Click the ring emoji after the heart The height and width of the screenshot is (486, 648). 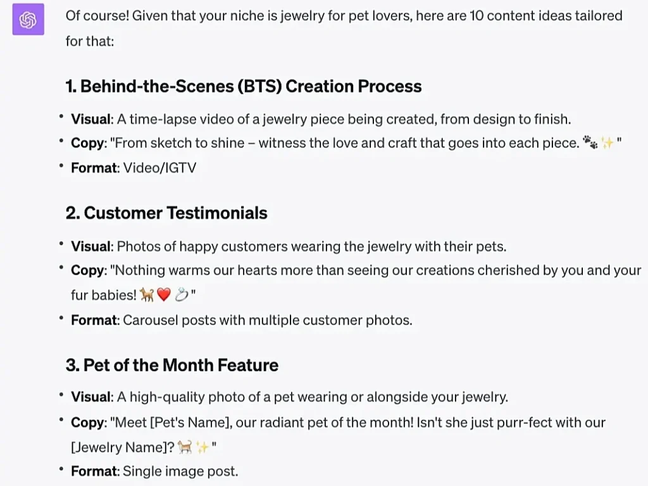click(181, 295)
